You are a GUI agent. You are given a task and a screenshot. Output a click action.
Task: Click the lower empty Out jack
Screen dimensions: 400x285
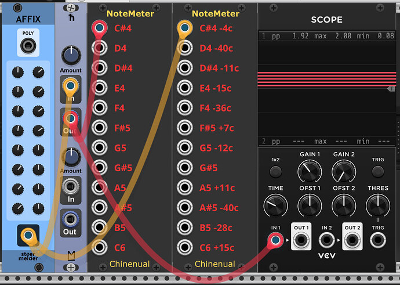(x=70, y=219)
